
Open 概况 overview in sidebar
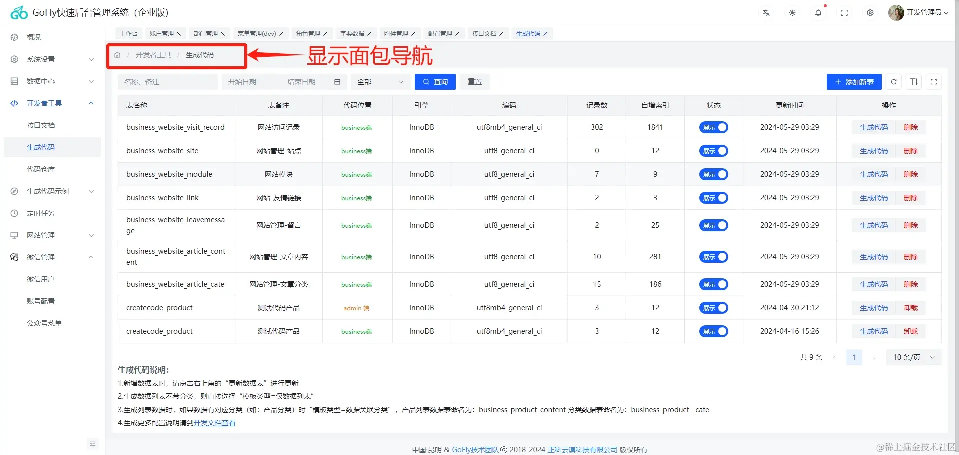click(x=52, y=37)
